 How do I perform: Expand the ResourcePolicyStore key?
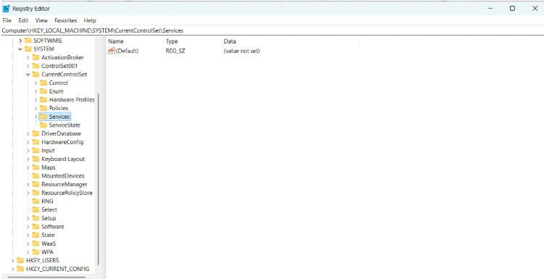pyautogui.click(x=28, y=193)
